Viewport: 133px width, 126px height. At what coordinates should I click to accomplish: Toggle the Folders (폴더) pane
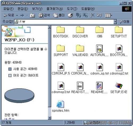click(x=59, y=15)
